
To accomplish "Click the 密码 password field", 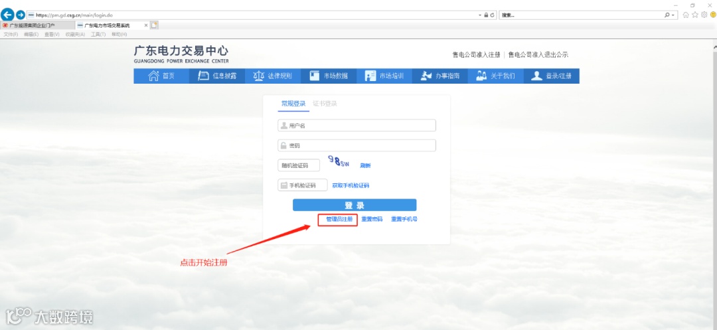I will pos(357,145).
